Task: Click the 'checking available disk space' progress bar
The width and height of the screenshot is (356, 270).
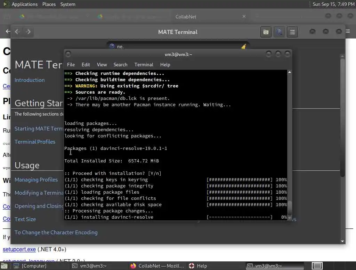Action: pos(239,204)
